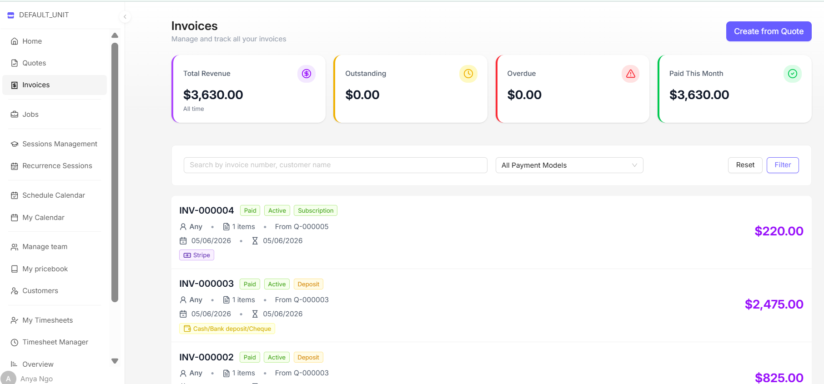Click the Total Revenue $3,630.00 card
This screenshot has height=384, width=824.
click(249, 89)
